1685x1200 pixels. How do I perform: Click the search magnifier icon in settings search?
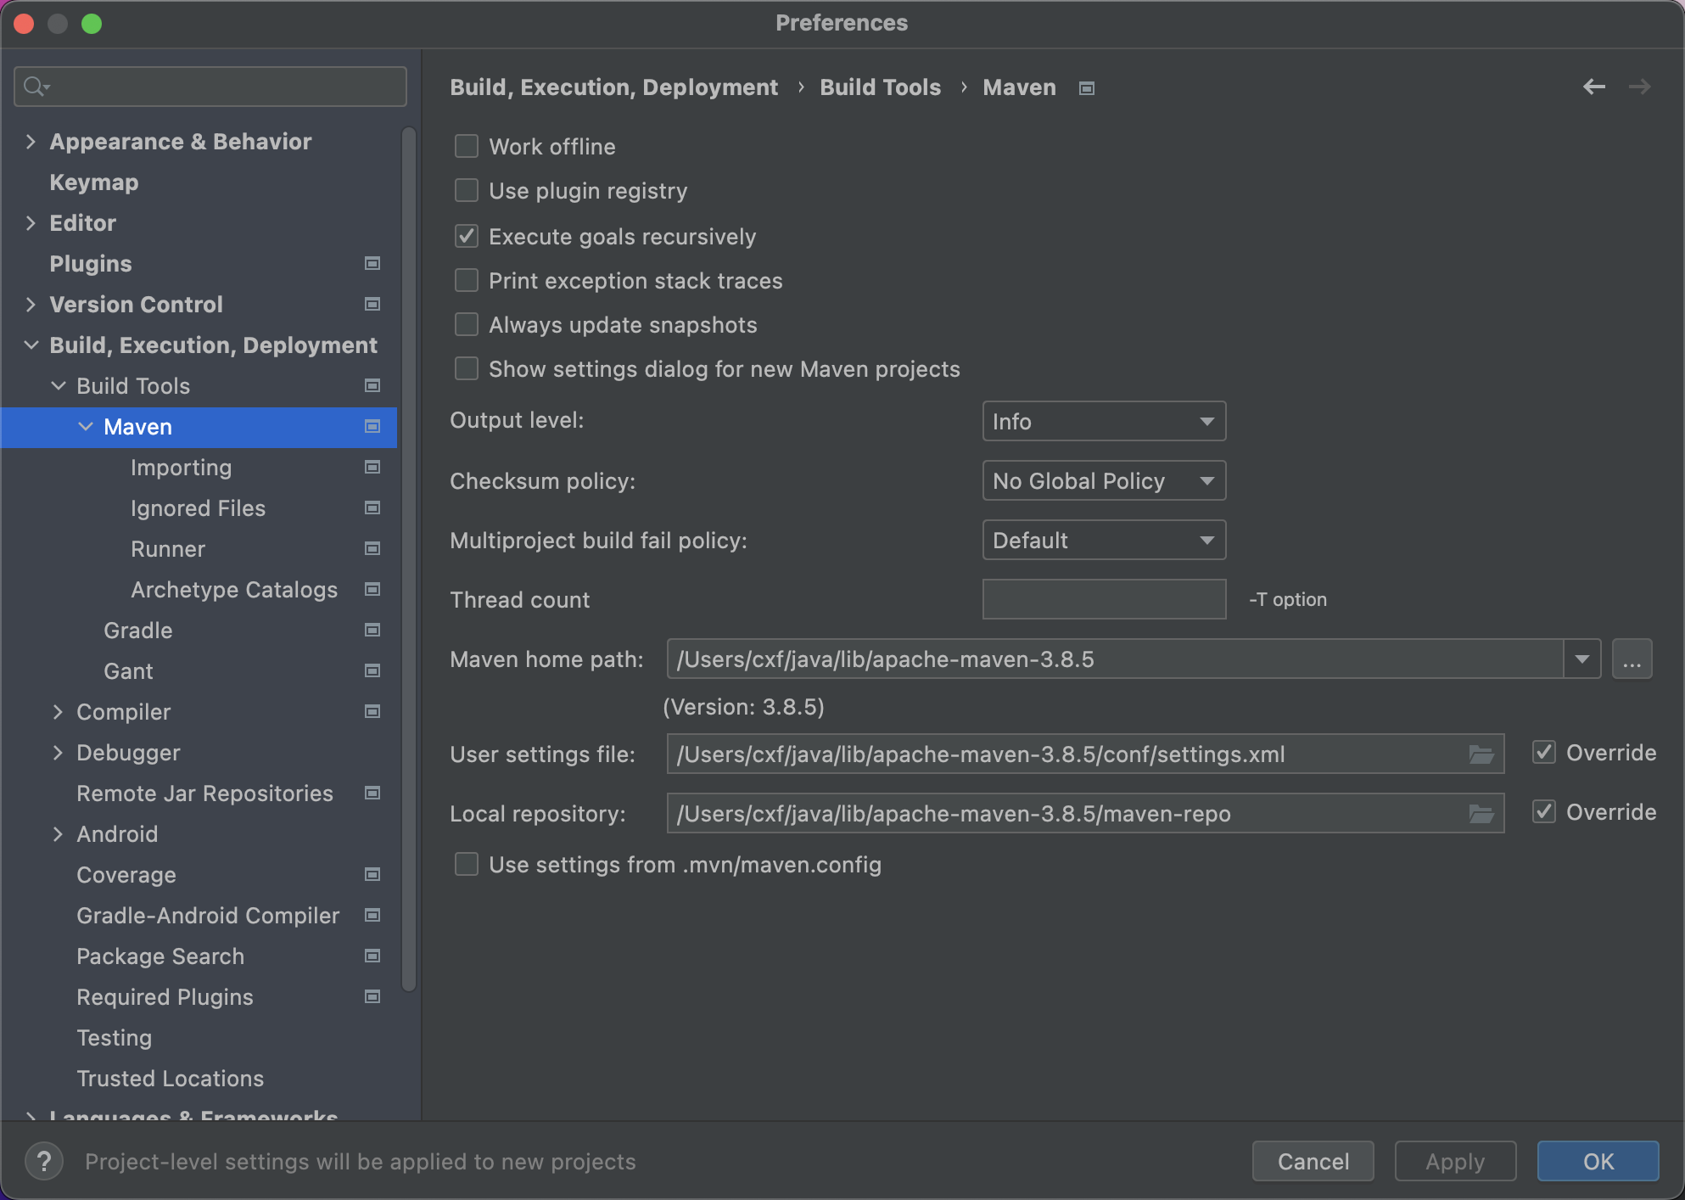(36, 87)
